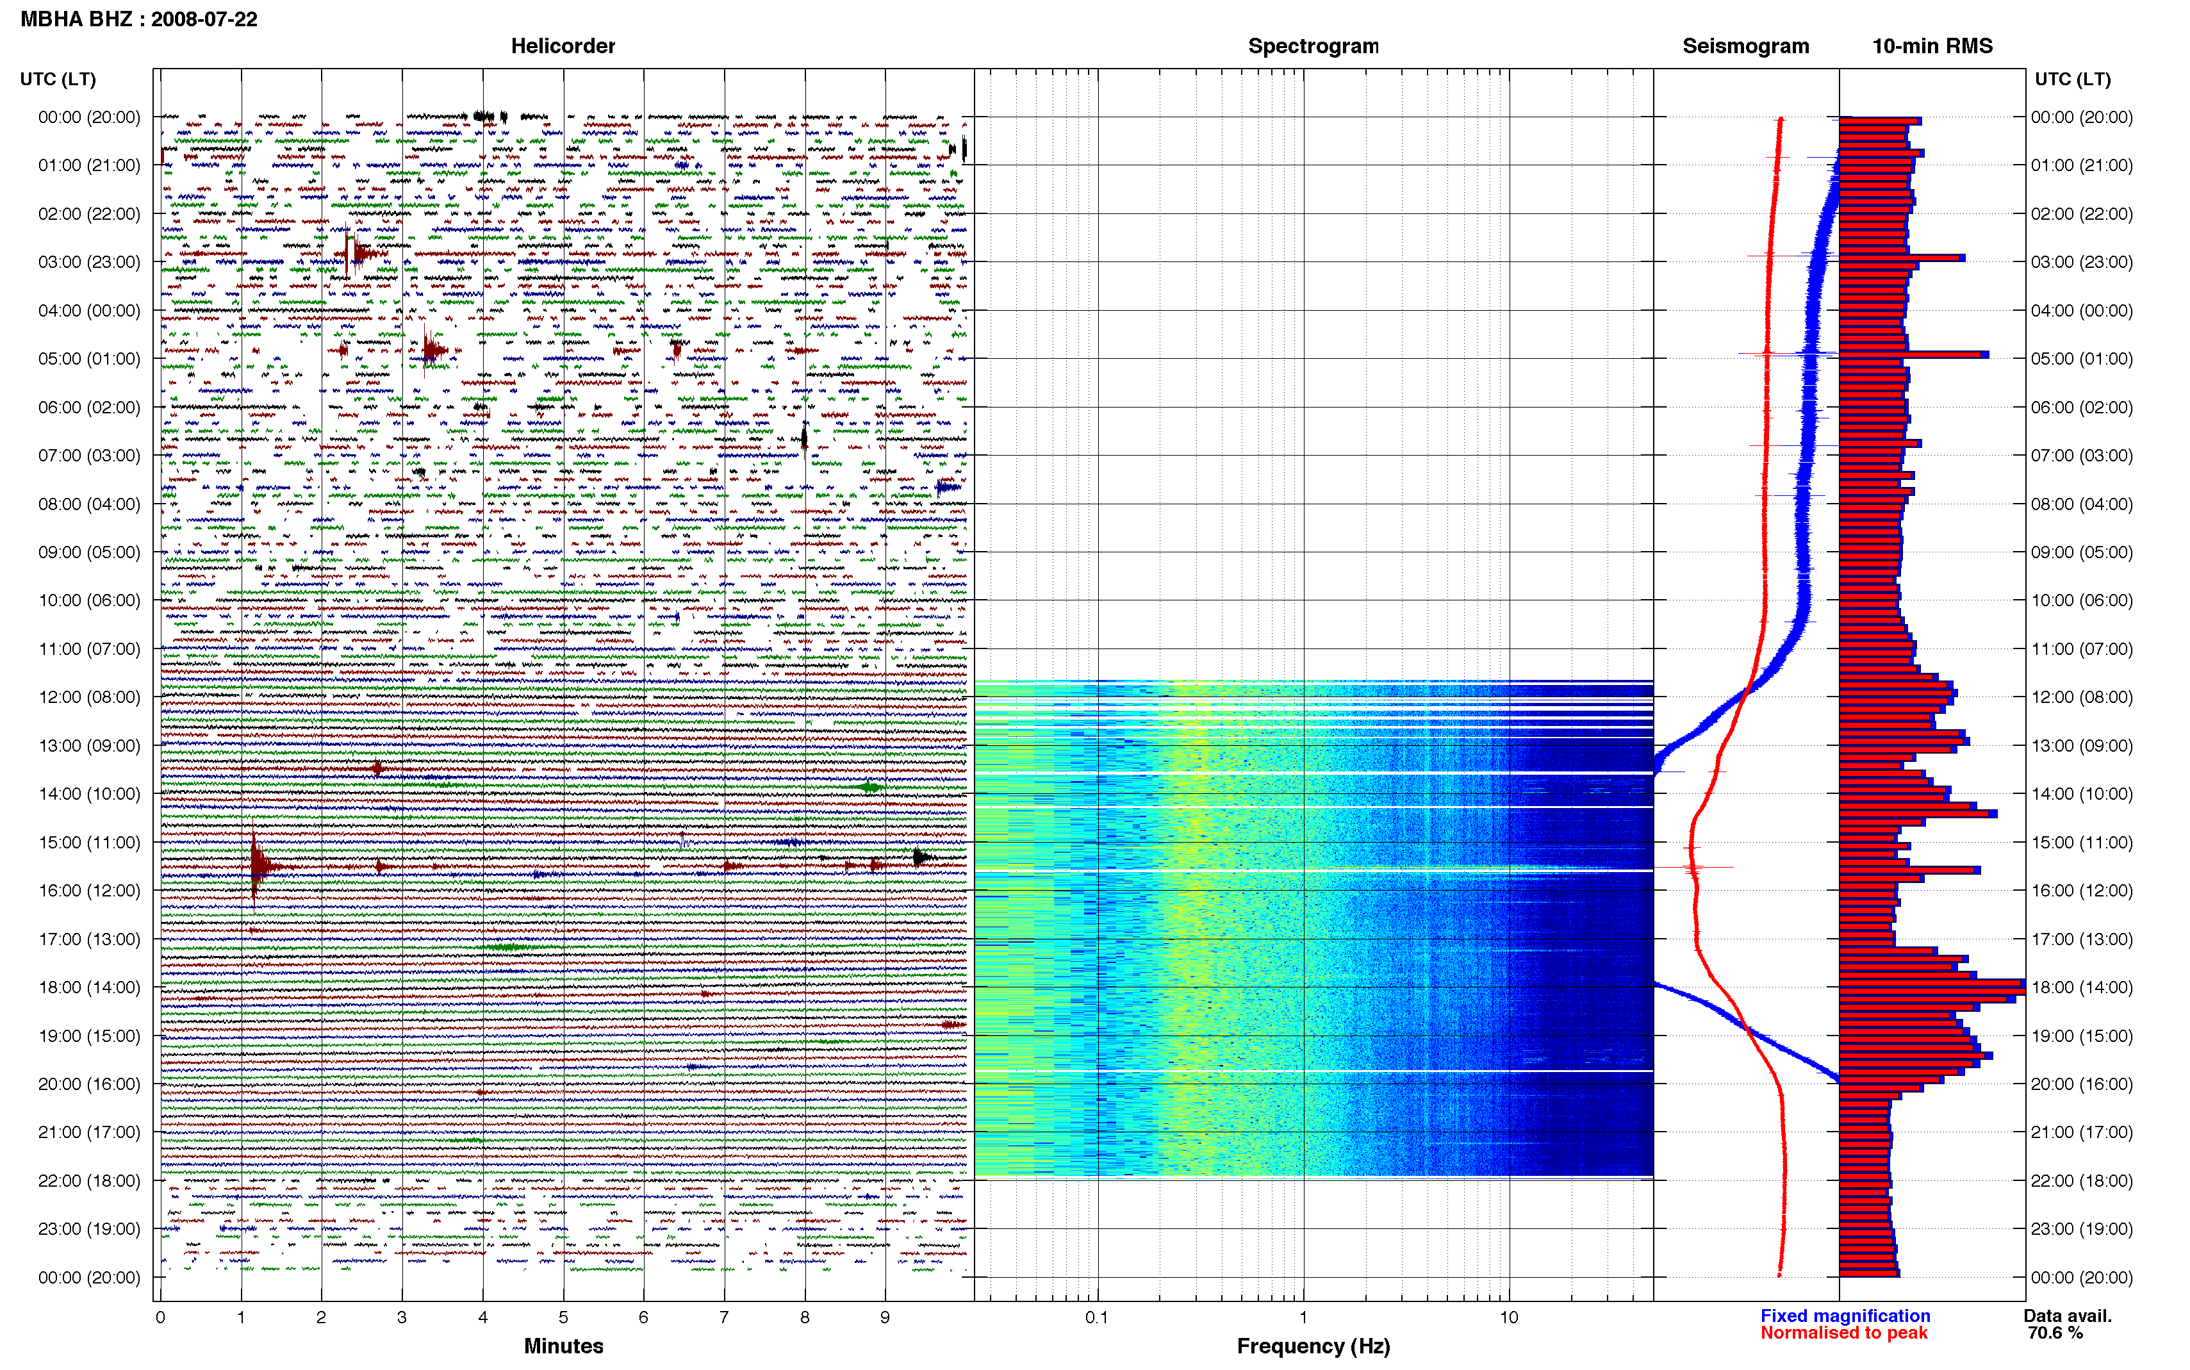Click right time label '14:00 (10:00)'
Viewport: 2190px width, 1370px height.
coord(2081,794)
